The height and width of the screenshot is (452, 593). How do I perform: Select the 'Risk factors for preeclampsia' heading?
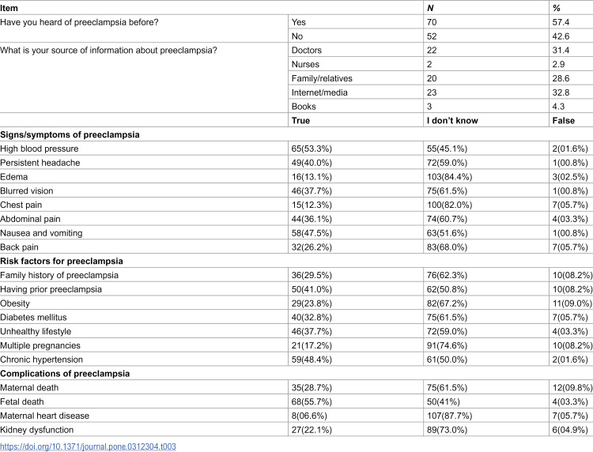coord(62,261)
